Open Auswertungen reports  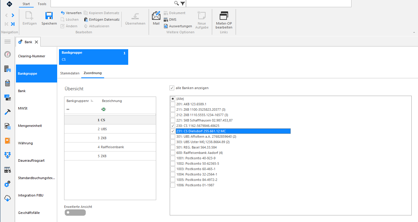point(178,26)
